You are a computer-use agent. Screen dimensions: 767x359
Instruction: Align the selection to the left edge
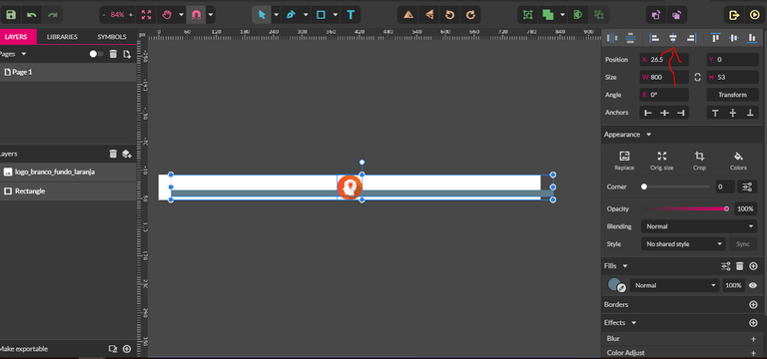coord(654,38)
